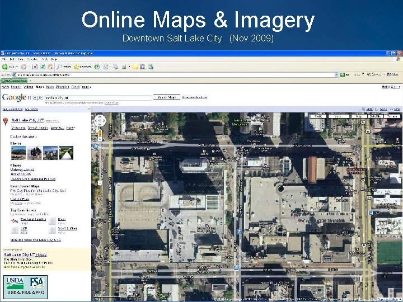The image size is (403, 302).
Task: Zoom the map in with plus button
Action: pyautogui.click(x=100, y=139)
